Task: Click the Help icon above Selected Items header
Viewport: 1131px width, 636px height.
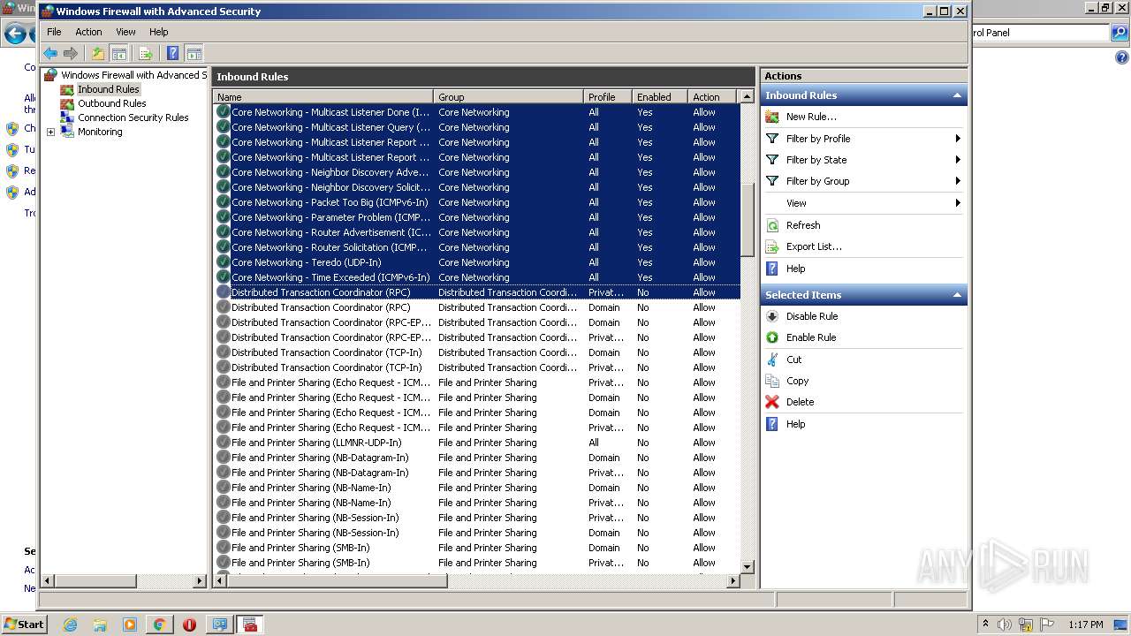Action: click(x=772, y=269)
